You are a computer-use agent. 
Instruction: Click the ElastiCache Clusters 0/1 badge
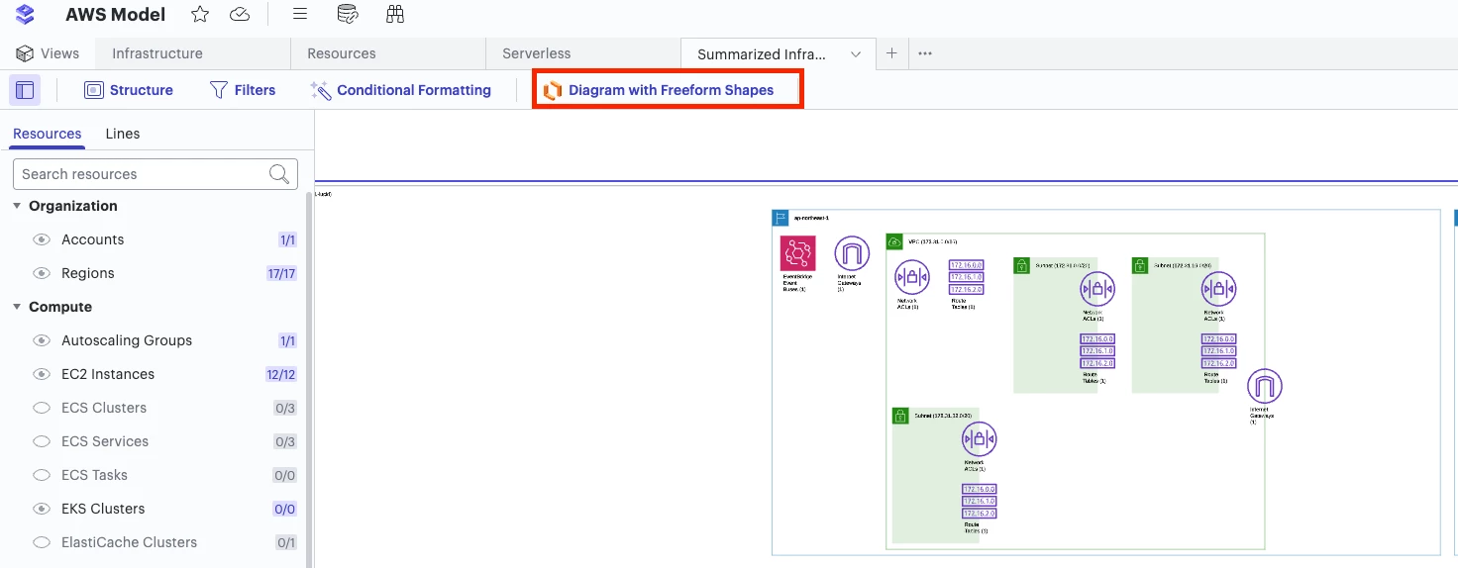(285, 542)
